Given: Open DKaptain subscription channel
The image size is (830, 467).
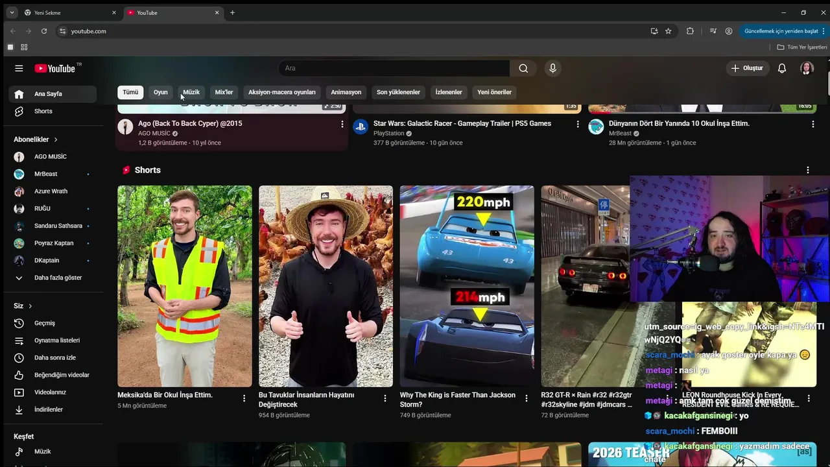Looking at the screenshot, I should click(53, 261).
